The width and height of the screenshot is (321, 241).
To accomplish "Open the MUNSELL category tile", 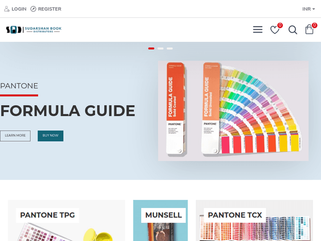I will pos(160,220).
